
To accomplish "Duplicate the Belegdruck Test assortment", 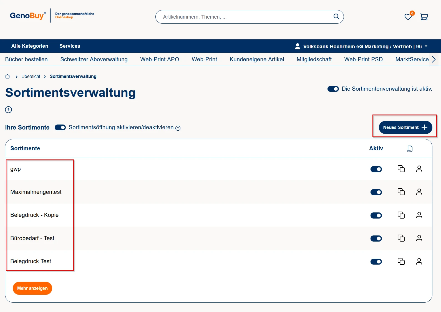I will [401, 261].
